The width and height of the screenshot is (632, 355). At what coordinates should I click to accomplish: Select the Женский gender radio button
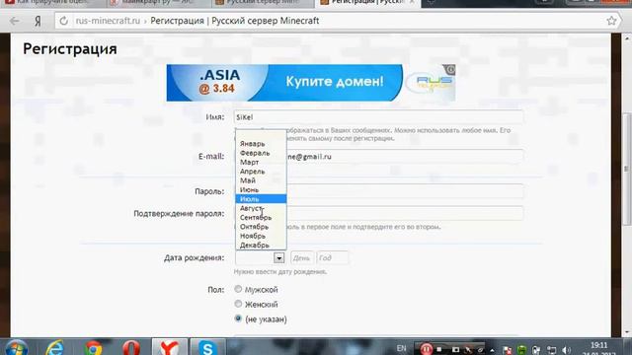(x=238, y=304)
